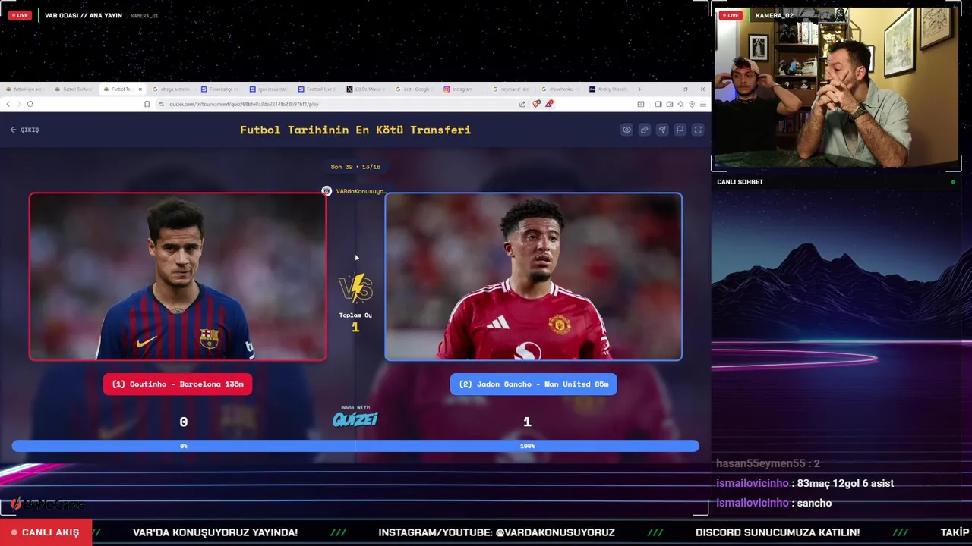Viewport: 972px width, 546px height.
Task: Click the made with Quizei logo
Action: click(355, 416)
